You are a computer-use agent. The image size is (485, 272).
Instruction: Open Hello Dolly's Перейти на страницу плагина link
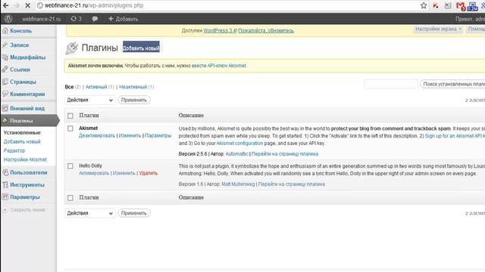coord(291,184)
